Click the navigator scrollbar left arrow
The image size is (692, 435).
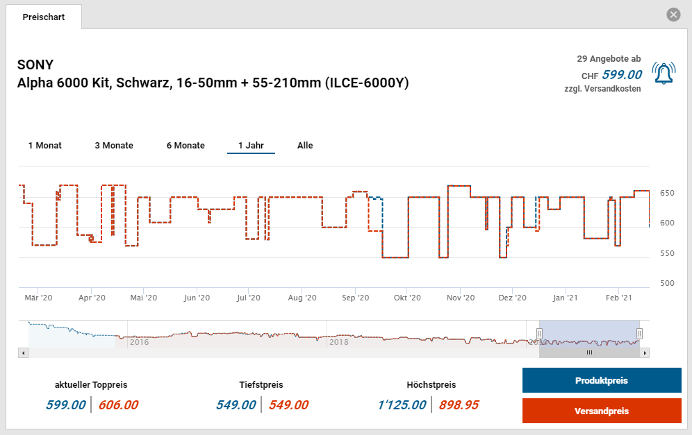pos(23,352)
